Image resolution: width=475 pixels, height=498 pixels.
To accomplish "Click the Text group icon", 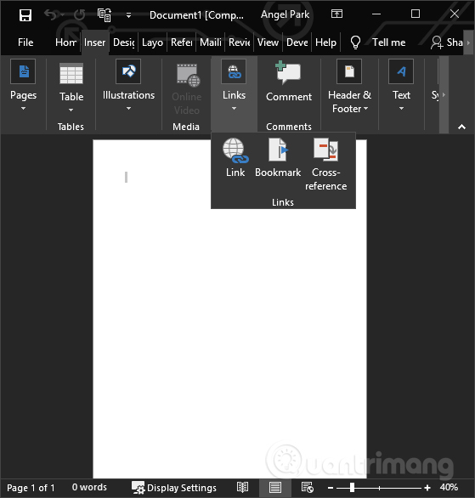I will tap(401, 71).
